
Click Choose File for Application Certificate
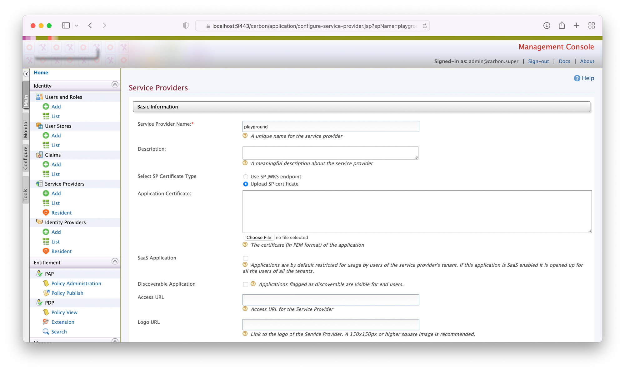[x=259, y=237]
